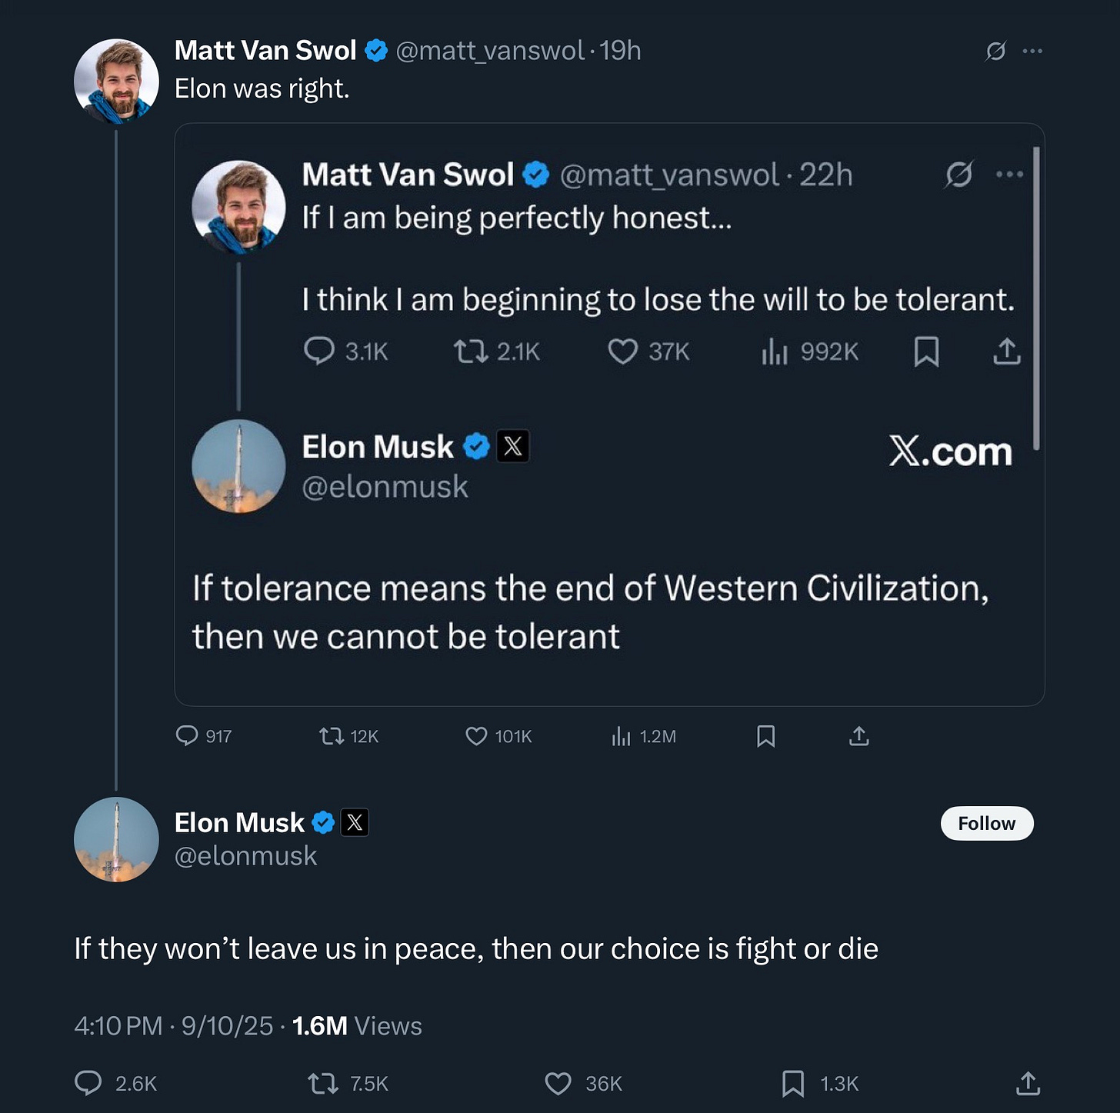The image size is (1120, 1113).
Task: Open replies on the post with 917 comments
Action: (x=187, y=736)
